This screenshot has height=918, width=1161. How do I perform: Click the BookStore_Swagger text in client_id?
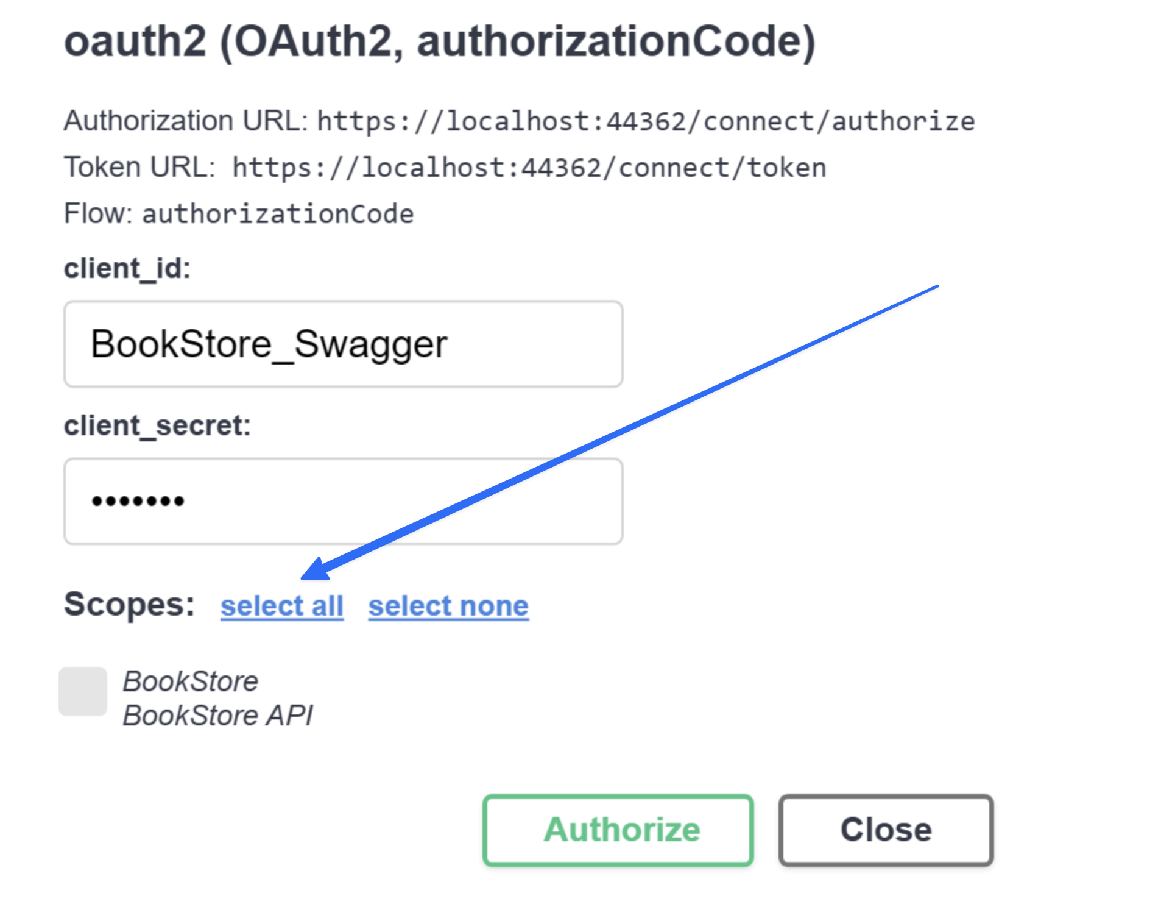pos(269,344)
